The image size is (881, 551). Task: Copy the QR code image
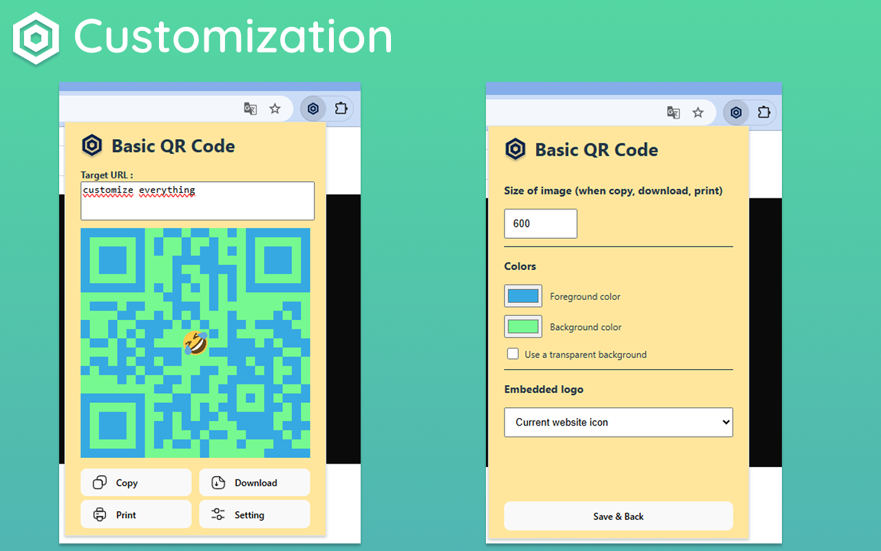[x=136, y=483]
